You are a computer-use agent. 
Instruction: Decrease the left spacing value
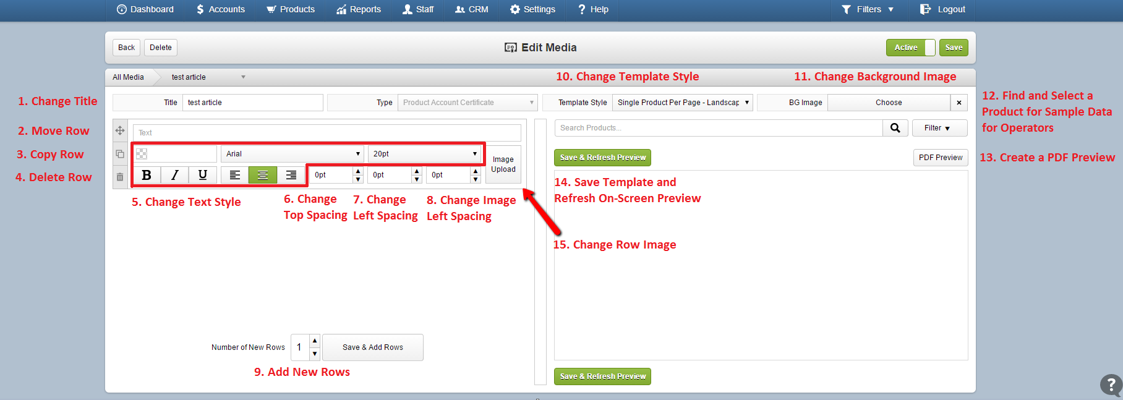point(417,179)
